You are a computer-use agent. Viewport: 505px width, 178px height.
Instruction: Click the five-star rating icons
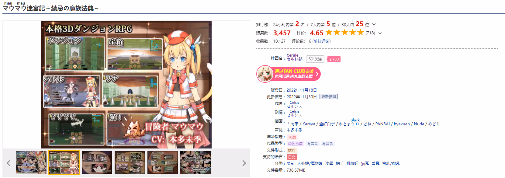point(344,33)
